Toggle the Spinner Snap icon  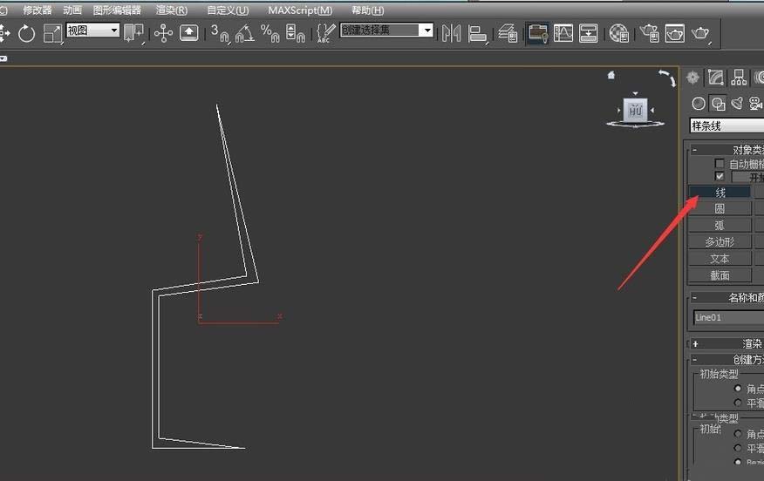[x=296, y=34]
